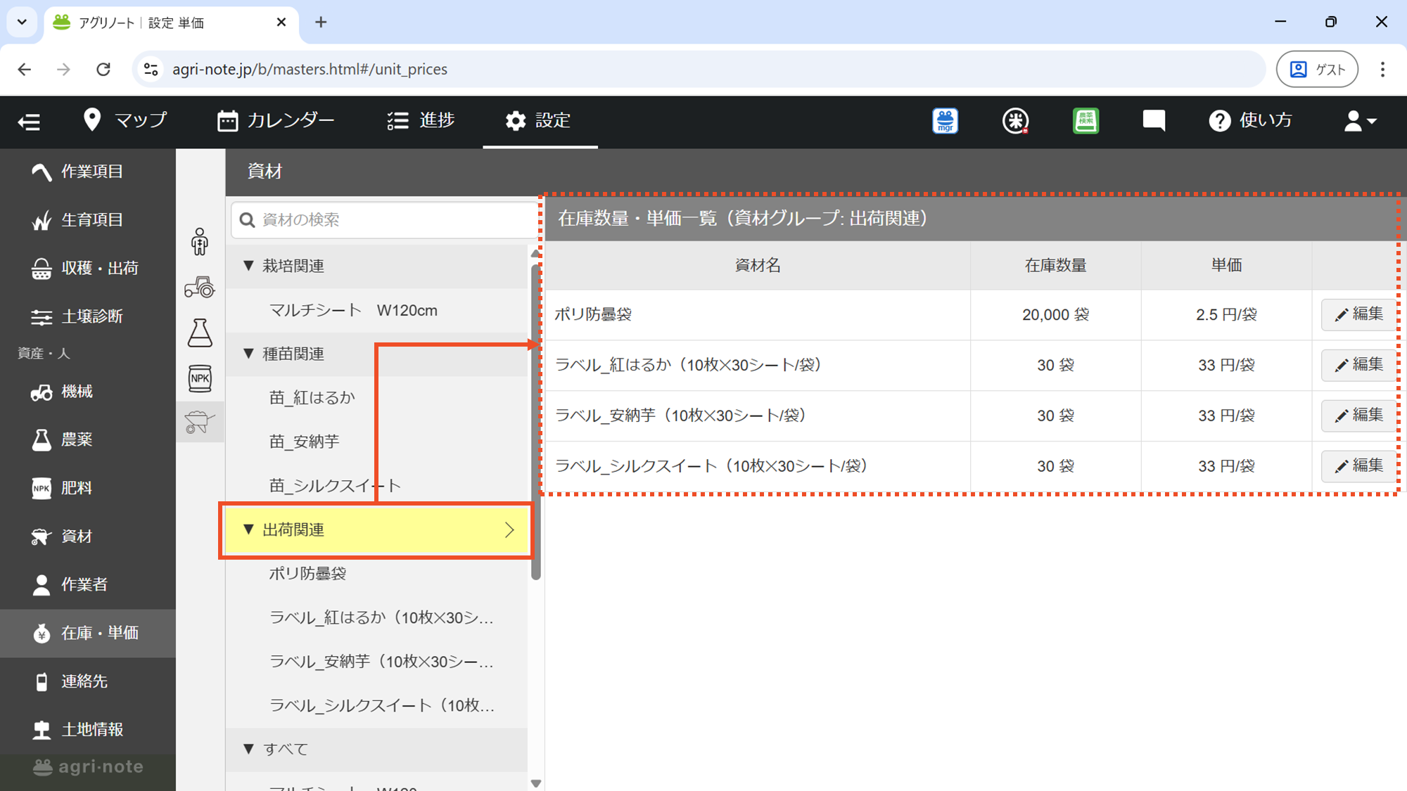The height and width of the screenshot is (791, 1407).
Task: Open the tab search dropdown arrow
Action: click(22, 22)
